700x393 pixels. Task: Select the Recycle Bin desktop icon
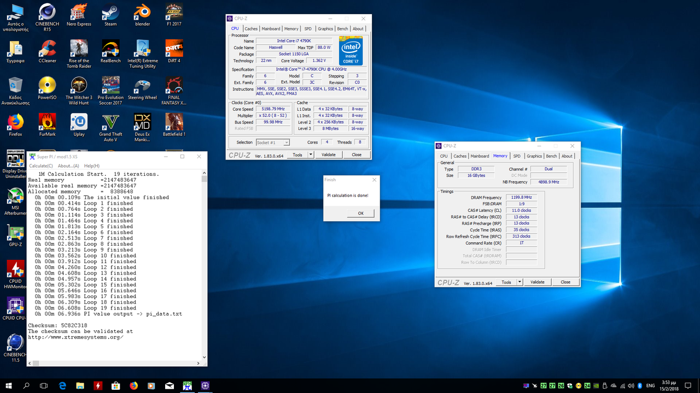pos(15,91)
